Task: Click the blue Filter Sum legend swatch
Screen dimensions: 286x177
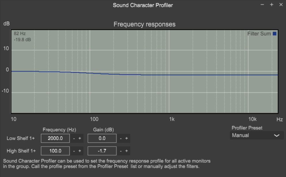Action: click(274, 34)
